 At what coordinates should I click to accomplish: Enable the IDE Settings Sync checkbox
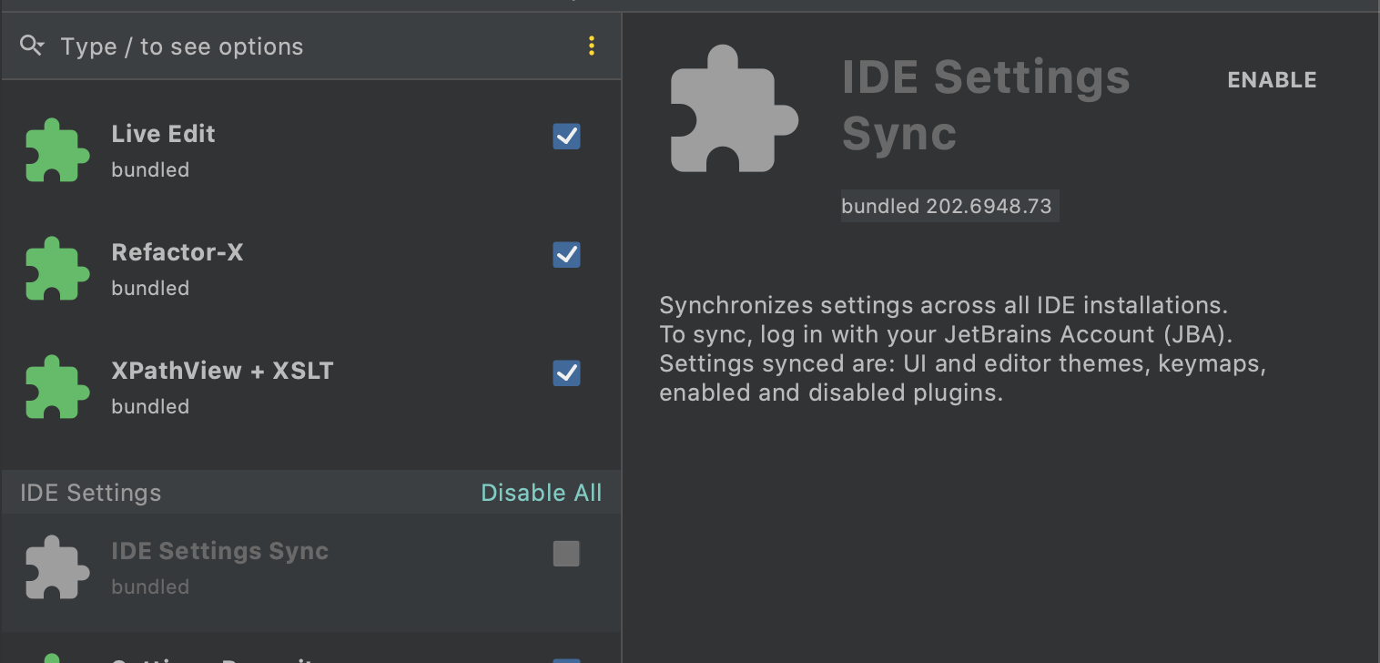(566, 554)
